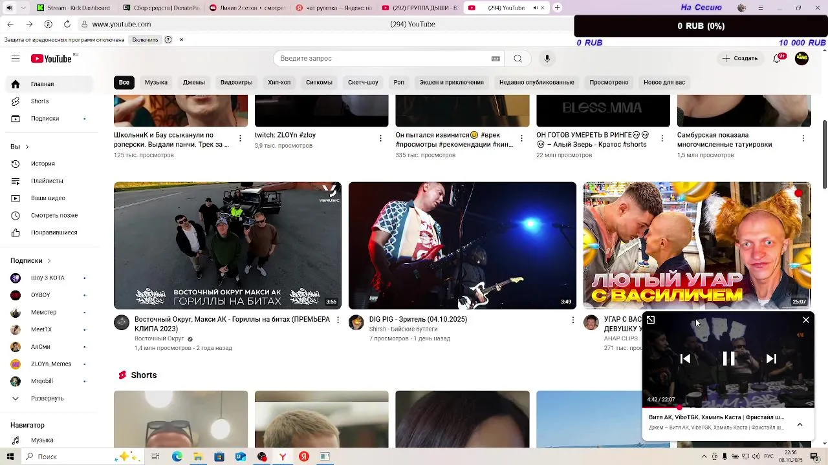Open options for twitch ZLOYn video
The width and height of the screenshot is (828, 465).
(381, 138)
